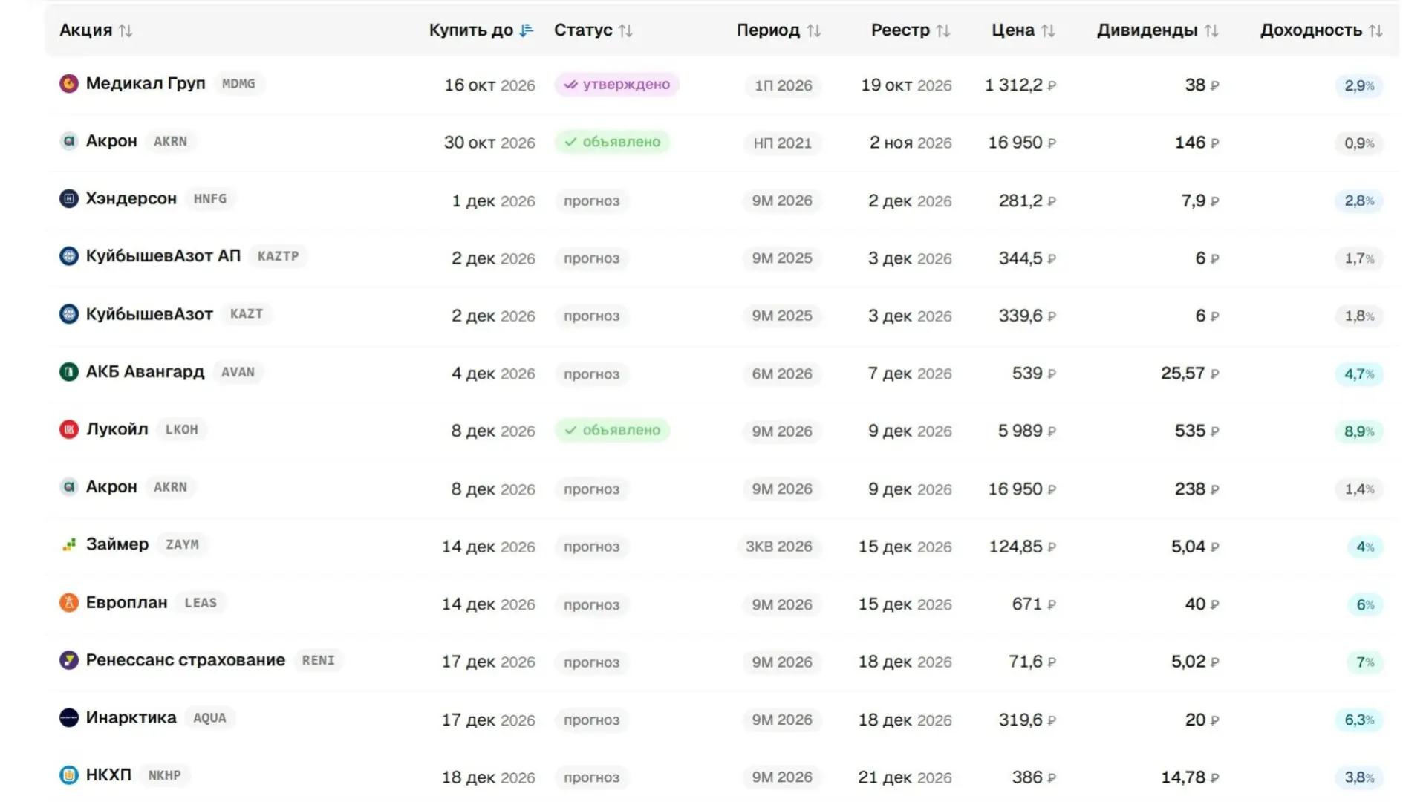
Task: Click the НКХП logo icon
Action: (x=69, y=775)
